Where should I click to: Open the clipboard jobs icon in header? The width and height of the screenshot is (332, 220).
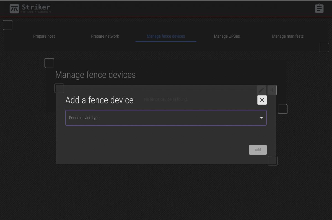point(319,8)
